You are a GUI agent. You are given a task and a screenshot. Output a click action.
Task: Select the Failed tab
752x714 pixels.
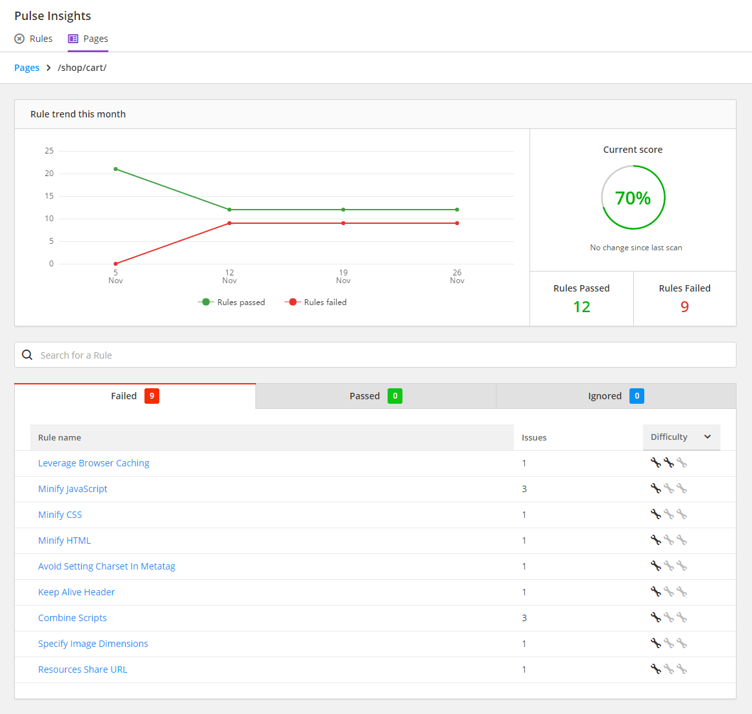click(135, 396)
